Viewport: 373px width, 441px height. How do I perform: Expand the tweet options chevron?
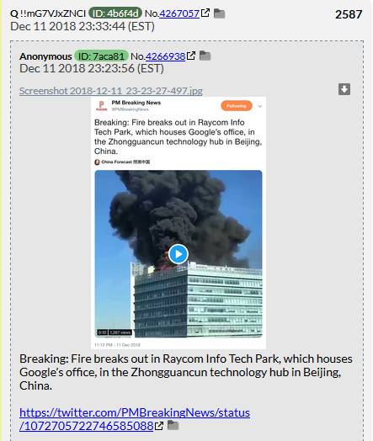(260, 106)
